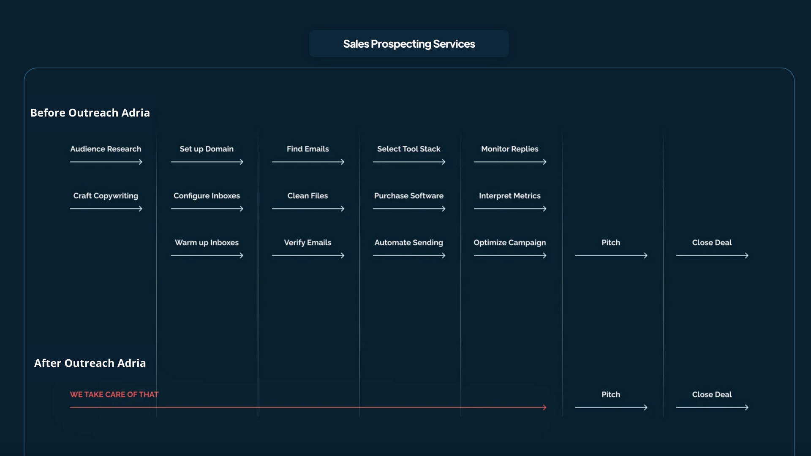Image resolution: width=811 pixels, height=456 pixels.
Task: Click the Sales Prospecting Services header
Action: 409,44
